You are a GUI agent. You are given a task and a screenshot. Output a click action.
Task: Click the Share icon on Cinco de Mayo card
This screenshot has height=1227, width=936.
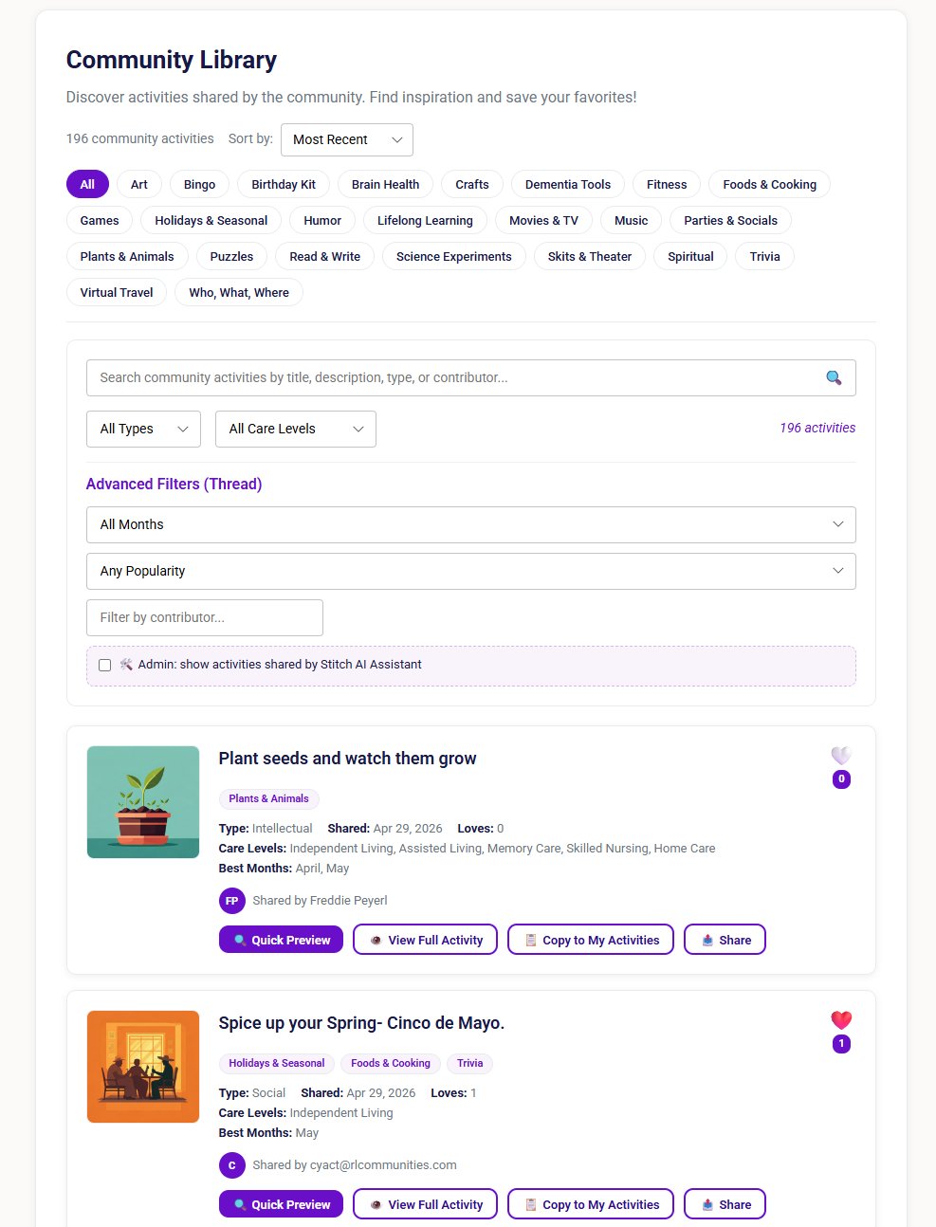(707, 1203)
